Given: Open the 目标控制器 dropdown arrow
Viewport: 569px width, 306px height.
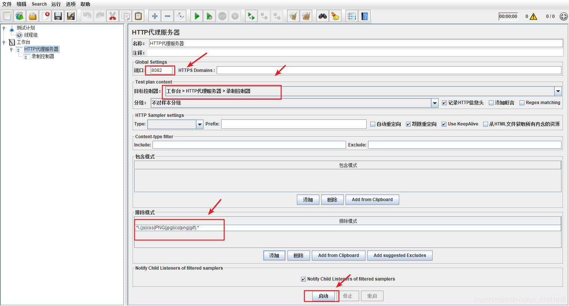Looking at the screenshot, I should (x=558, y=91).
